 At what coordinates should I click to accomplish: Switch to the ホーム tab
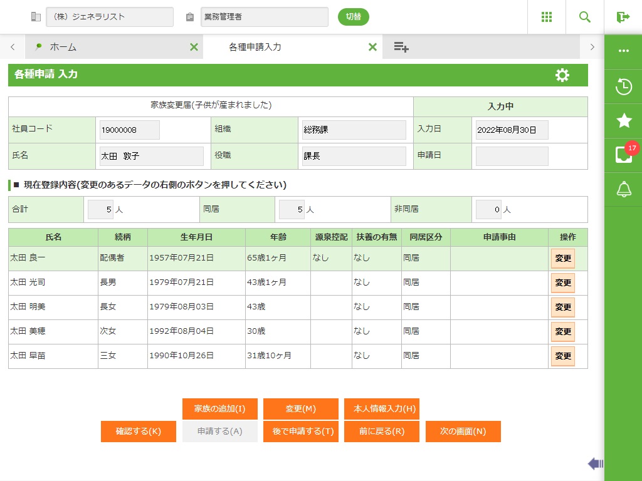[63, 47]
